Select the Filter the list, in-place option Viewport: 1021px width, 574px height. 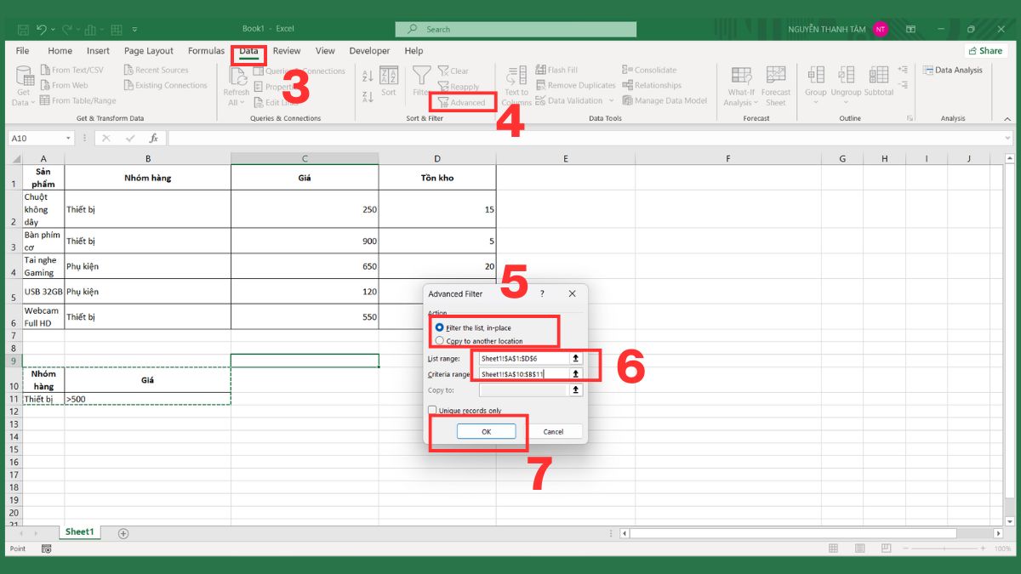(440, 327)
